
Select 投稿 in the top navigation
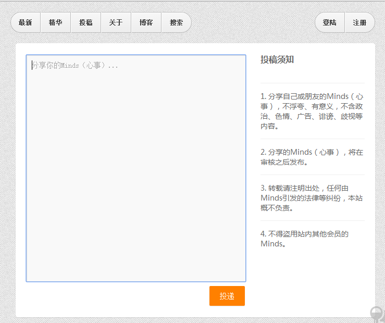pyautogui.click(x=86, y=22)
